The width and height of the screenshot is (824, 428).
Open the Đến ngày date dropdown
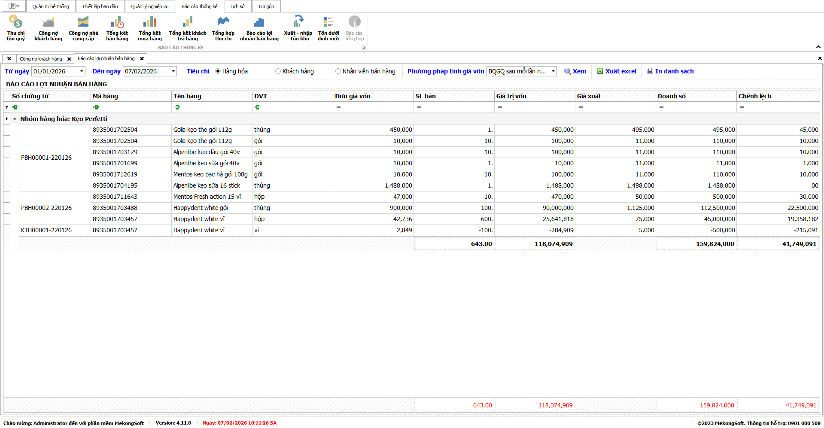[173, 71]
